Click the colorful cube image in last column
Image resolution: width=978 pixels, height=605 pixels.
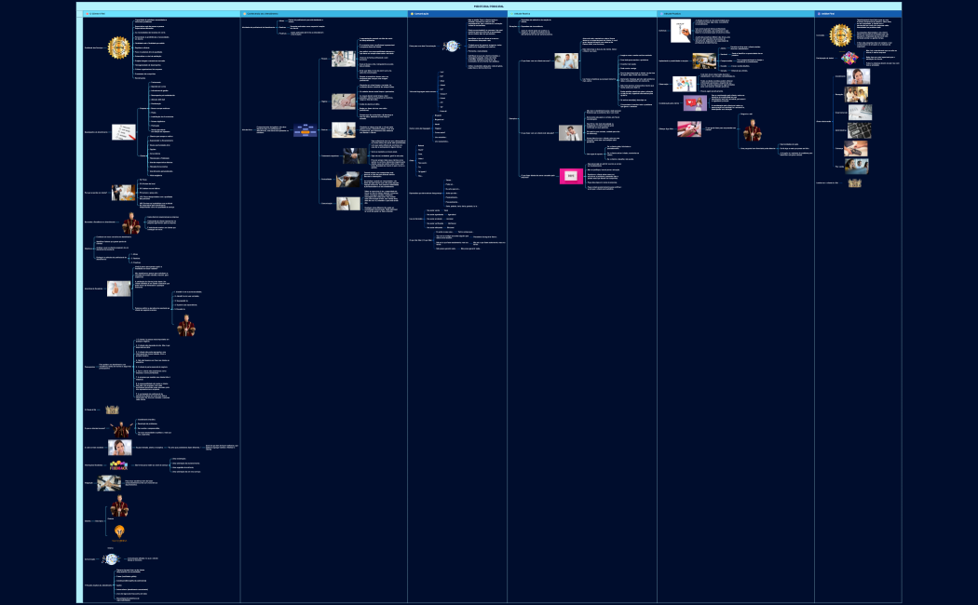click(x=849, y=58)
